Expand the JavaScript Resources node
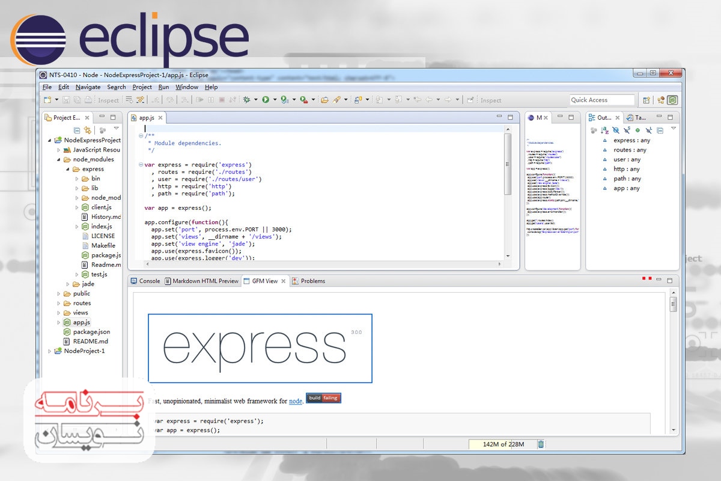 click(x=59, y=150)
